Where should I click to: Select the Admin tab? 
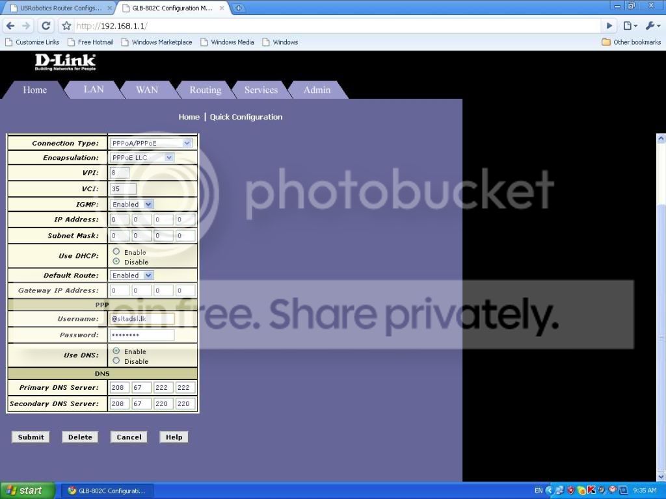coord(317,90)
